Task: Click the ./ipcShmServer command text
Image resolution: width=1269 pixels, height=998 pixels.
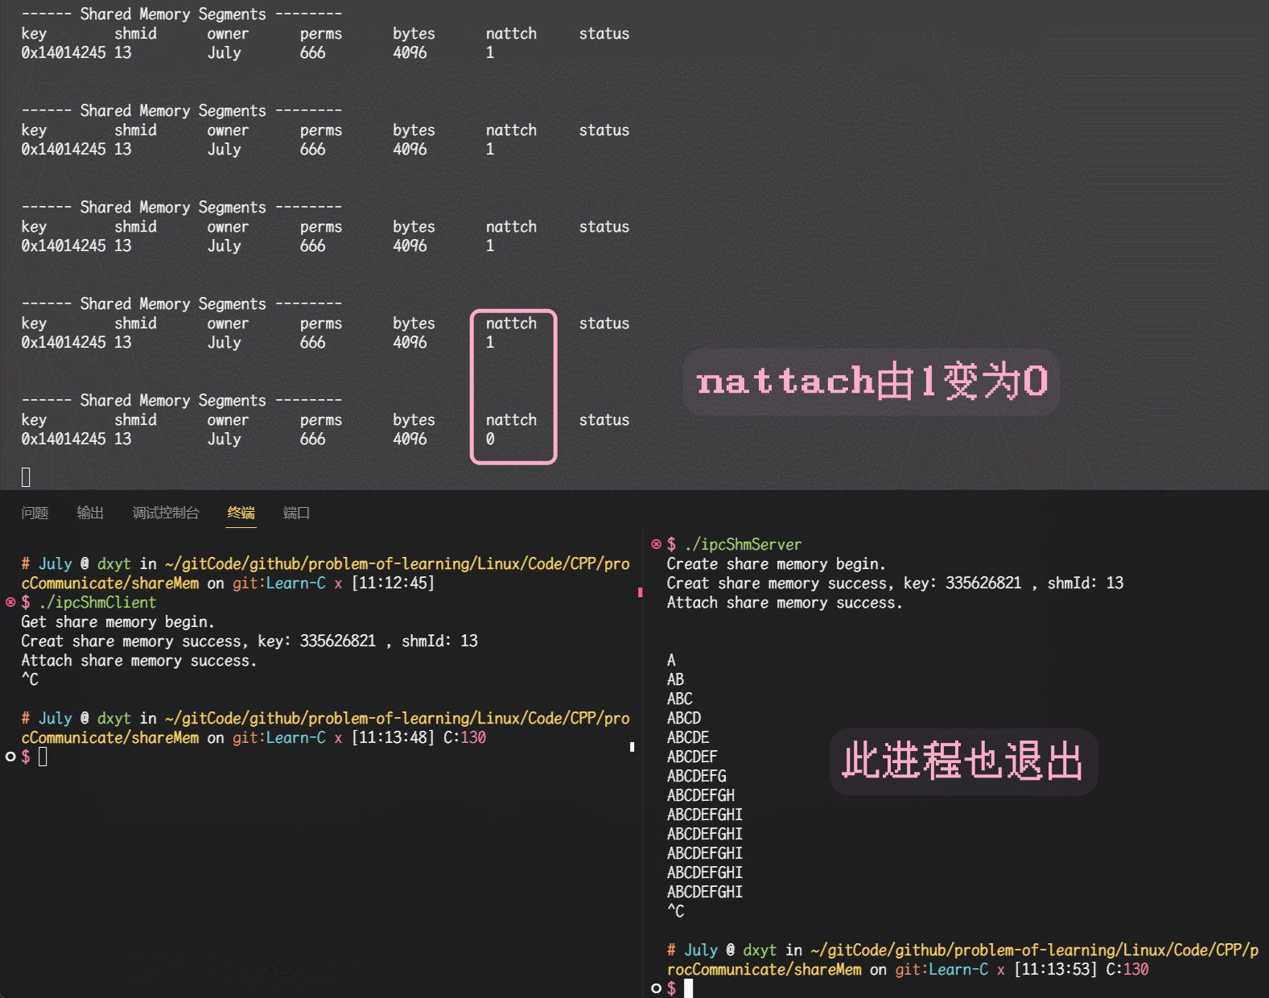Action: tap(743, 544)
